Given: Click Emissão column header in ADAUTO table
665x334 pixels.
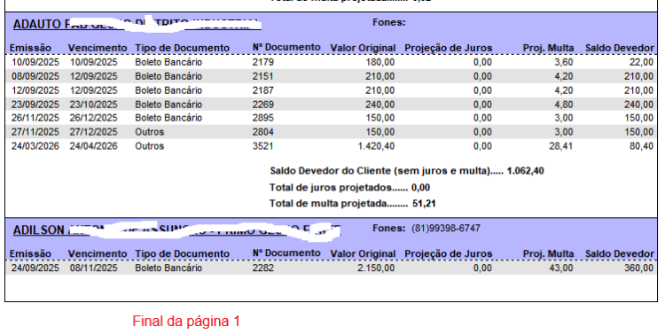Looking at the screenshot, I should (30, 49).
